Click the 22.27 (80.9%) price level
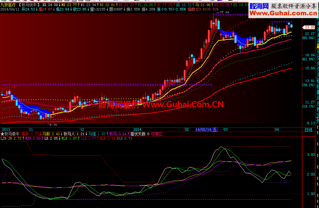319x208 pixels. (309, 36)
